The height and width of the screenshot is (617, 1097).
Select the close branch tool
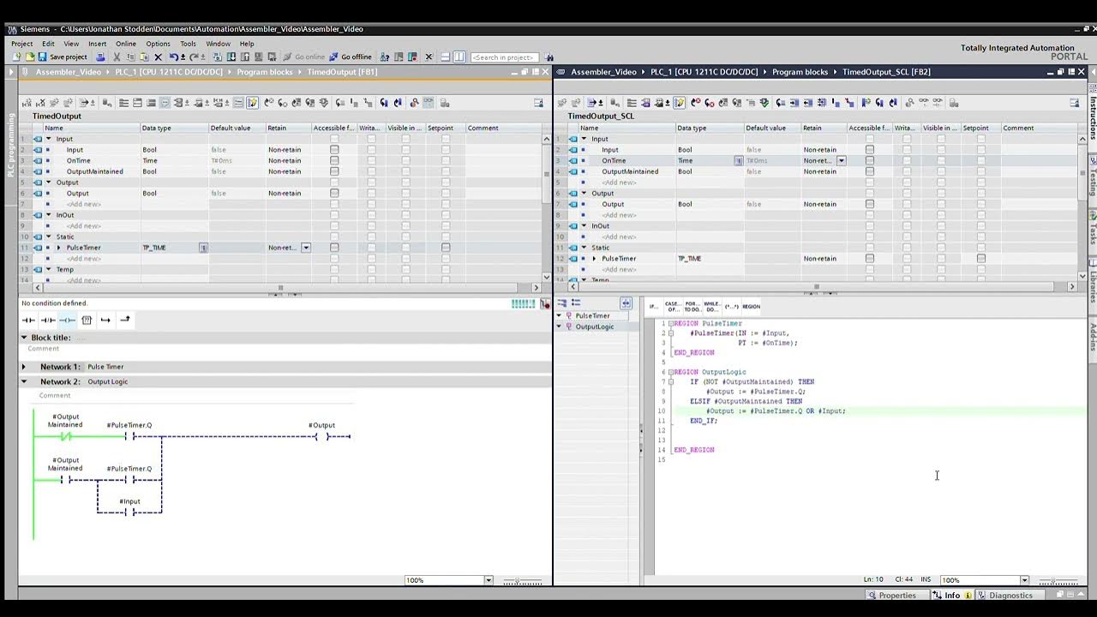pyautogui.click(x=125, y=320)
